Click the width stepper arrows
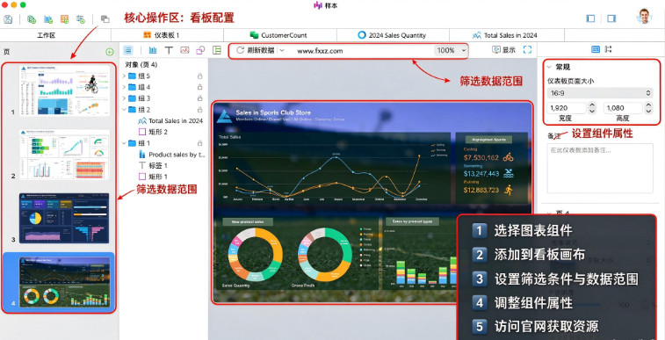Screen dimensions: 665x340 [x=592, y=108]
